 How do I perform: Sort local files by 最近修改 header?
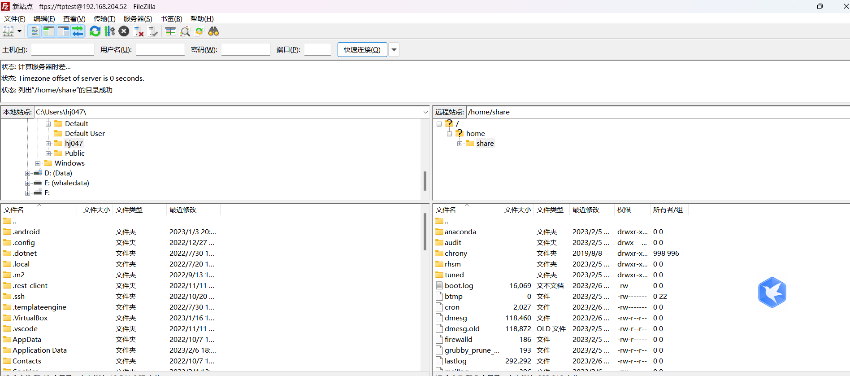coord(193,210)
